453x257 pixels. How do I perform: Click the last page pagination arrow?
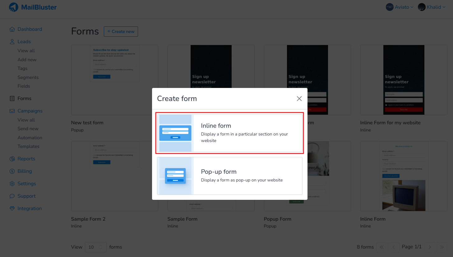click(x=442, y=247)
